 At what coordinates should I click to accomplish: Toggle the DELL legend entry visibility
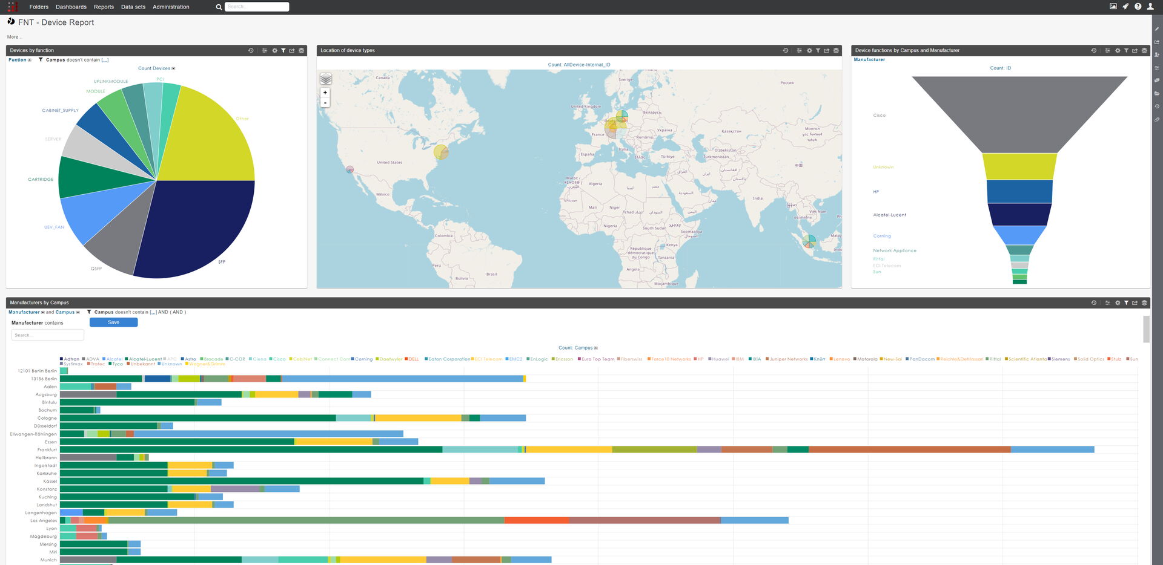412,359
